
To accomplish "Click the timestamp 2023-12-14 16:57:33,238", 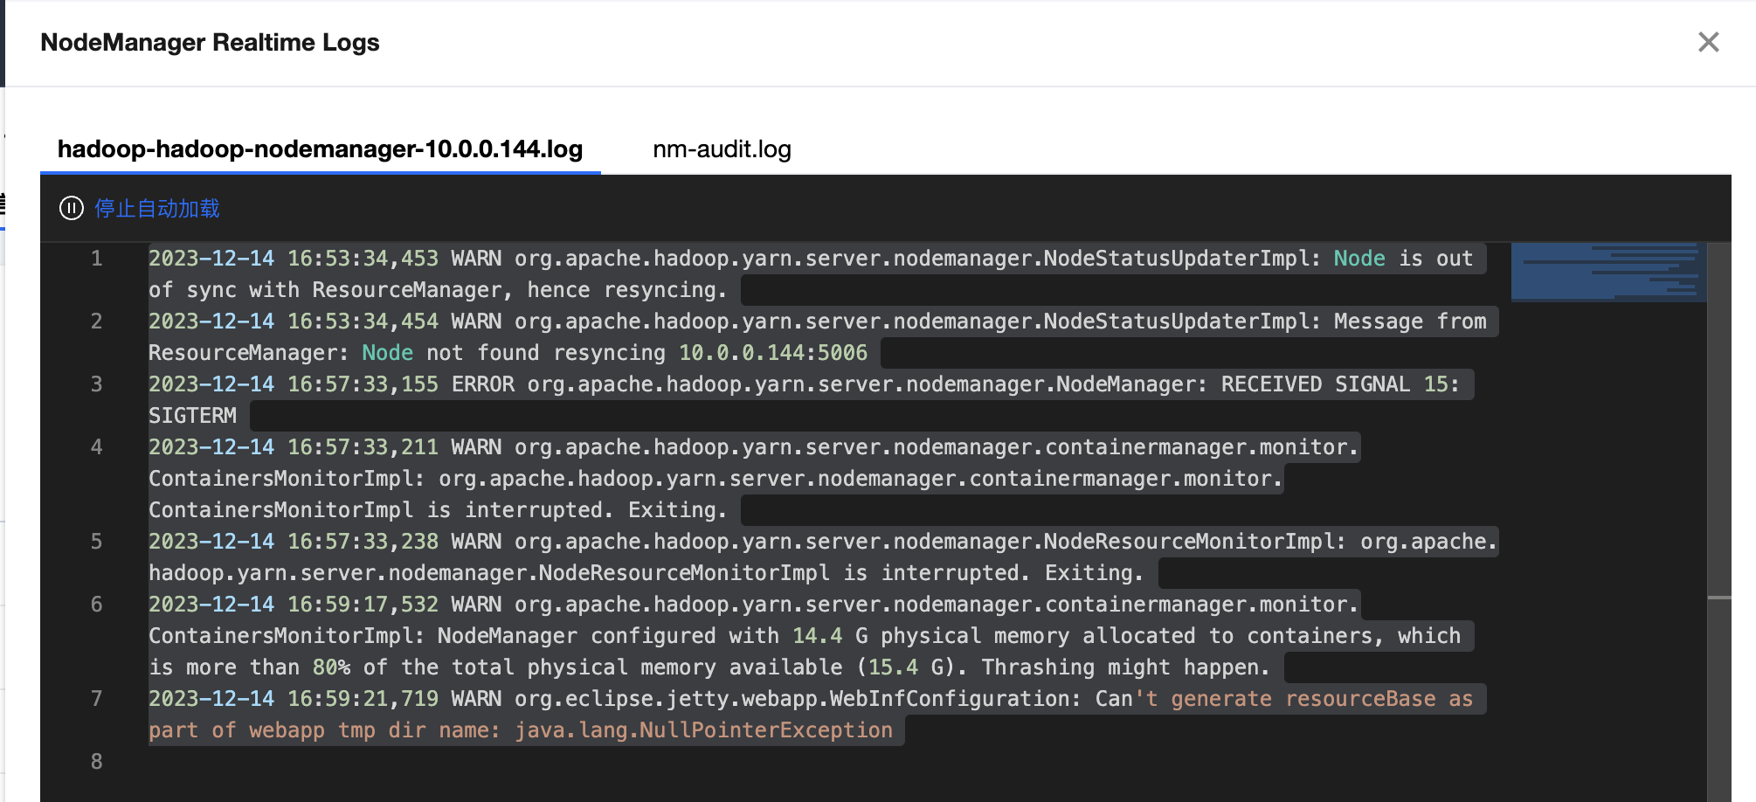I will [294, 542].
